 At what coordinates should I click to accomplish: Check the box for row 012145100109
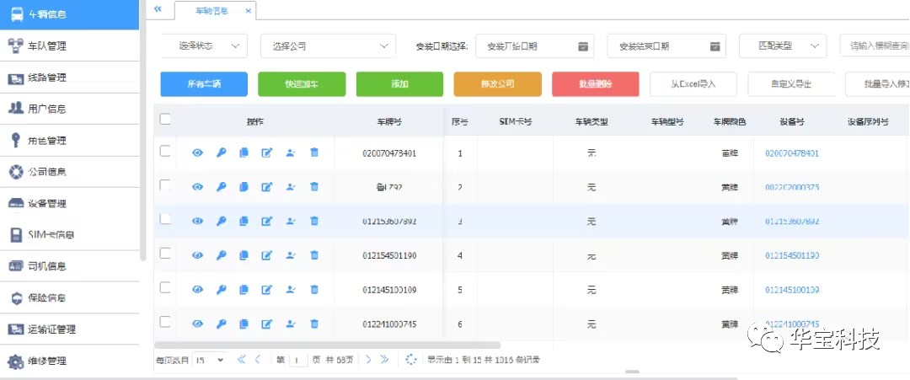tap(165, 287)
